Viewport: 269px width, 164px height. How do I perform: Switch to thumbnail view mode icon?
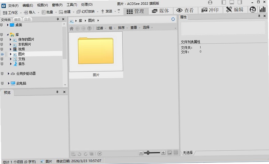point(169,152)
